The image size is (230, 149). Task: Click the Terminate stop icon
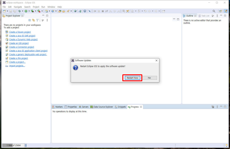click(103, 11)
